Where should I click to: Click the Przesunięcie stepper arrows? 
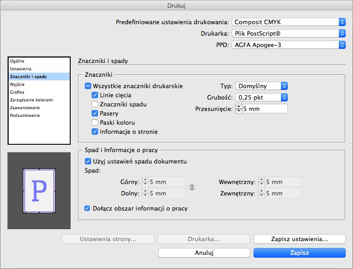[x=239, y=109]
